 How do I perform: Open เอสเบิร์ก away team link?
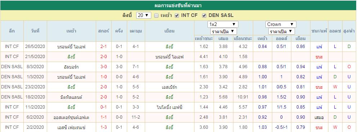click(x=169, y=87)
